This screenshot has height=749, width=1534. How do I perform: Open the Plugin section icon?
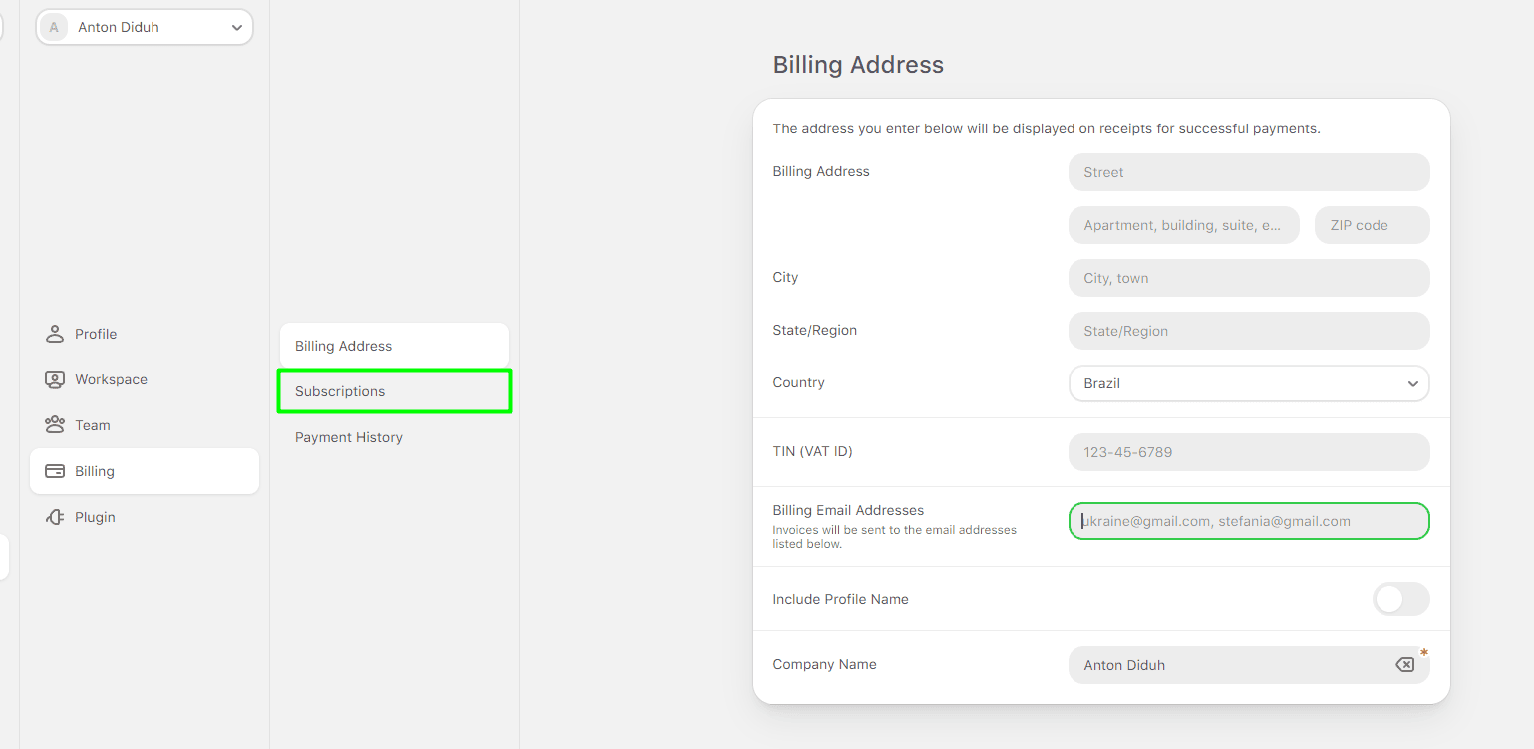54,516
